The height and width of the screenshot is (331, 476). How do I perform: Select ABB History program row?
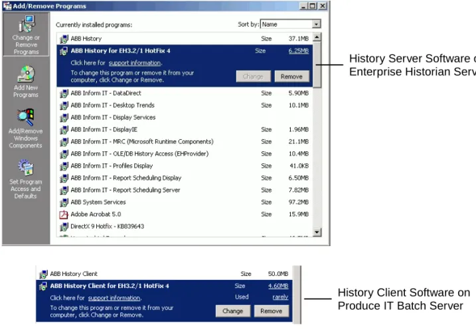click(185, 39)
